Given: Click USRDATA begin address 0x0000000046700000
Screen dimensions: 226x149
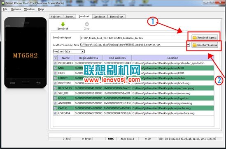Looking at the screenshot, I should click(x=89, y=113).
